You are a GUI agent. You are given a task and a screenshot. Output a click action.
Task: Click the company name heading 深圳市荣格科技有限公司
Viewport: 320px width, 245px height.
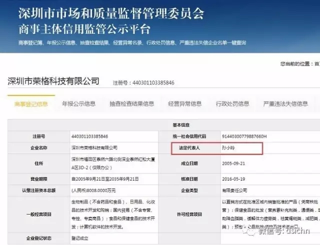tap(53, 81)
